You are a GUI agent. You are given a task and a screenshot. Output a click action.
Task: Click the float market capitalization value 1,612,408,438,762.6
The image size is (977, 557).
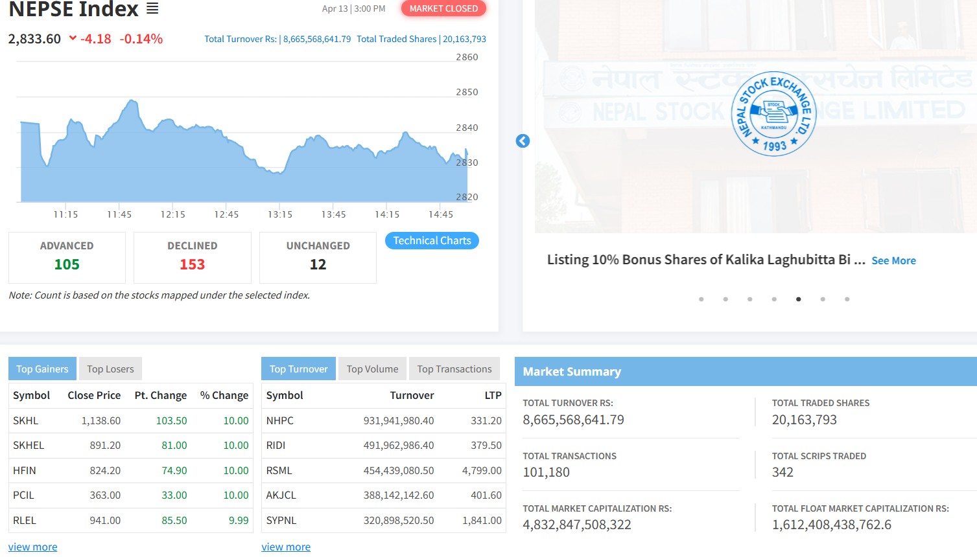pos(832,525)
